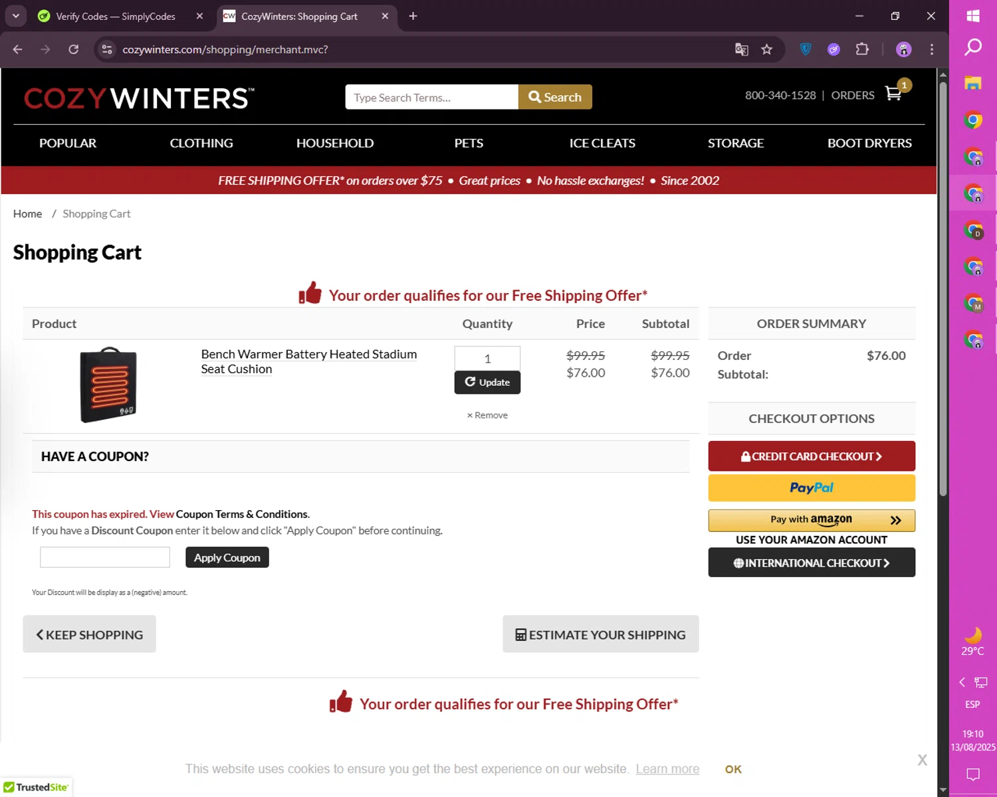Open Chrome three-dot menu

coord(932,49)
